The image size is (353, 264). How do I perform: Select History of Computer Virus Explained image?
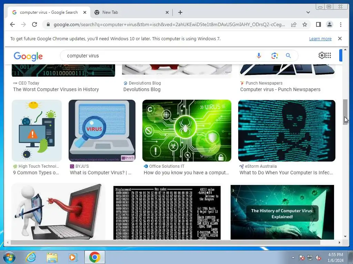click(282, 212)
